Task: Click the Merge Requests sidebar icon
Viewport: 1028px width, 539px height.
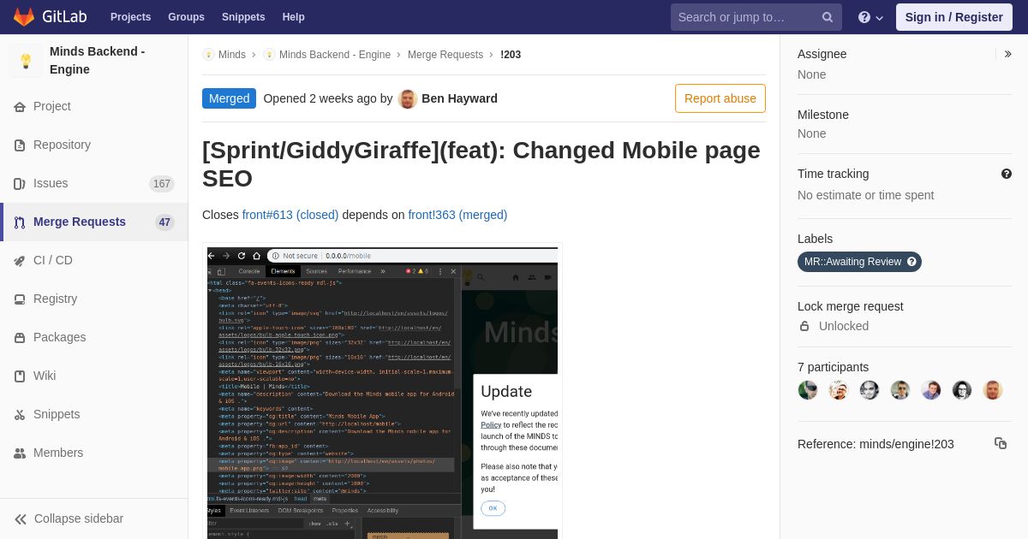Action: click(x=20, y=222)
